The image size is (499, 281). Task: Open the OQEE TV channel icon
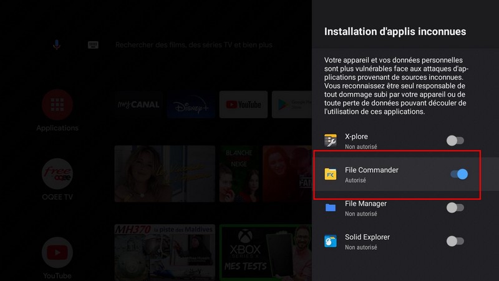(57, 174)
